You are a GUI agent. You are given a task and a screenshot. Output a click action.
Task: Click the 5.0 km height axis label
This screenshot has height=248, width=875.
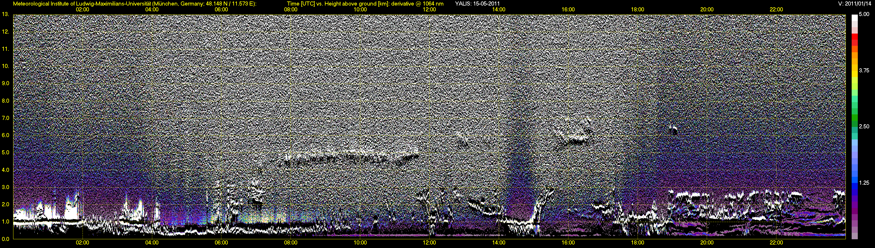coord(6,153)
